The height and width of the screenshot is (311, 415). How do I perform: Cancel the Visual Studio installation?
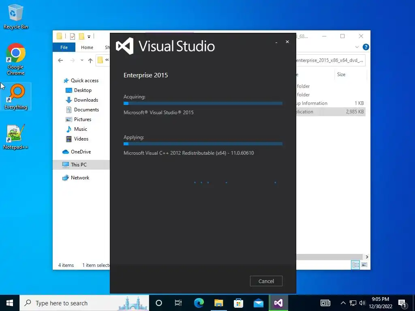coord(266,281)
